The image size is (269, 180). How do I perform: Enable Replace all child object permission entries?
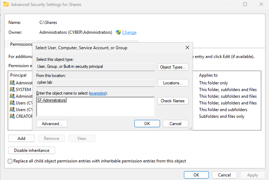click(10, 161)
